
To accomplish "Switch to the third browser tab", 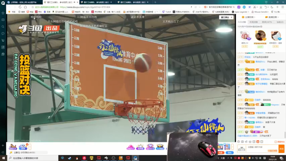I will click(x=97, y=2).
